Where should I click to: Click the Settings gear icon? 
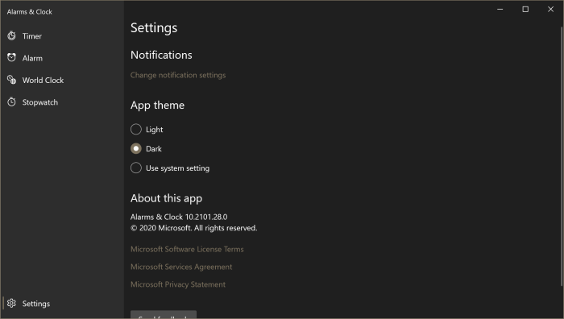pos(11,303)
